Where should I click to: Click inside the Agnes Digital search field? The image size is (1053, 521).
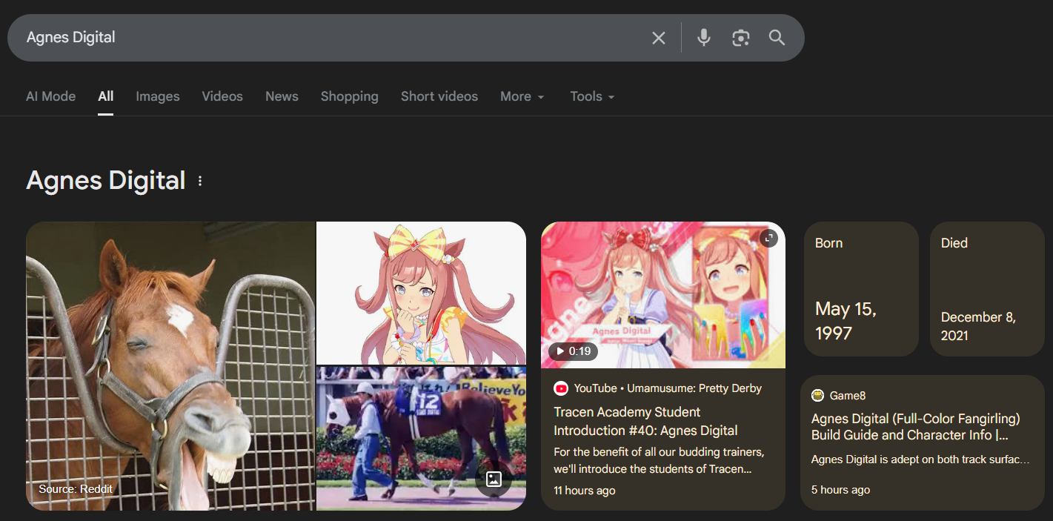pyautogui.click(x=333, y=38)
